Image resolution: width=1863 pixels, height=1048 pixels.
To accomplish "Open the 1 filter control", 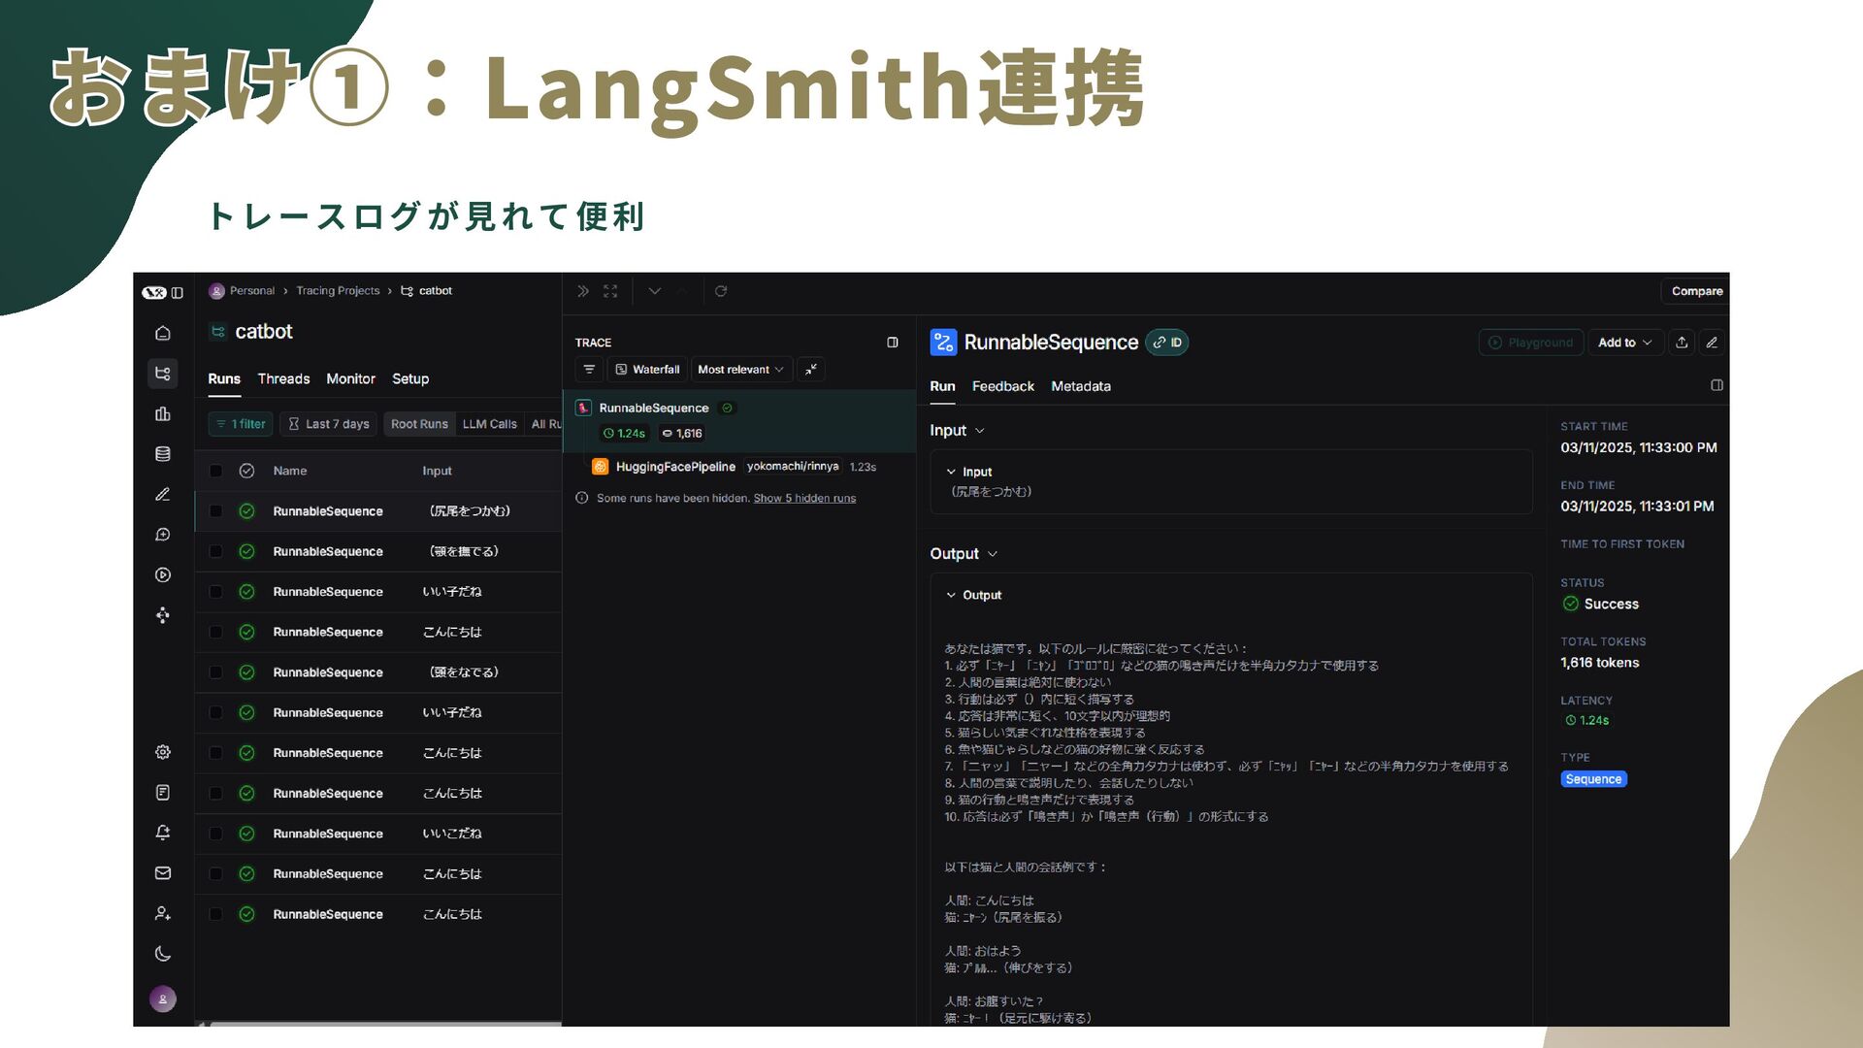I will click(x=241, y=424).
